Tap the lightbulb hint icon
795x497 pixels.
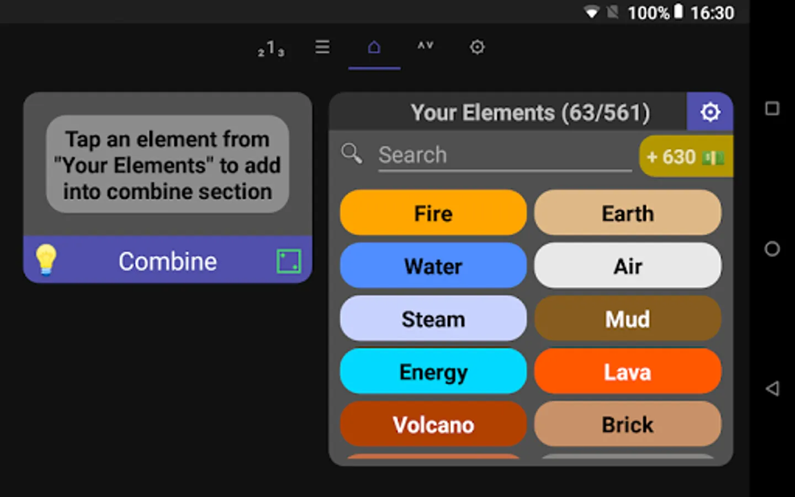[x=46, y=260]
